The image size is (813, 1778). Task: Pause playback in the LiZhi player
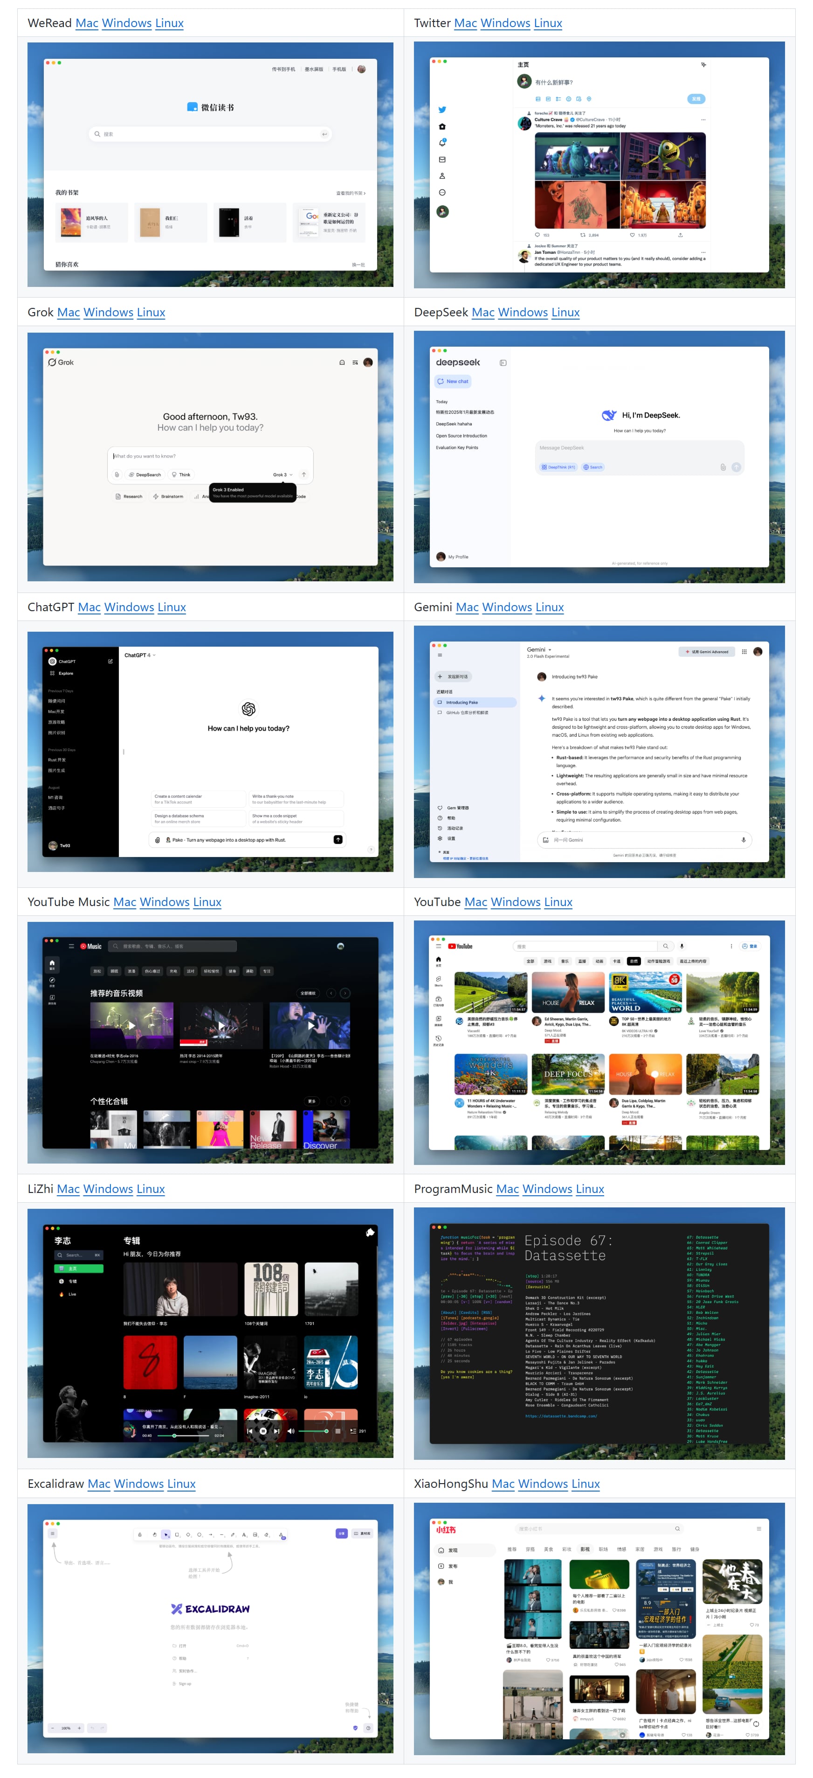coord(263,1431)
